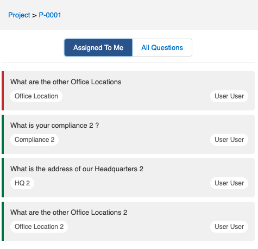Click green status bar of Office Locations 2 card
This screenshot has width=258, height=249.
3,221
